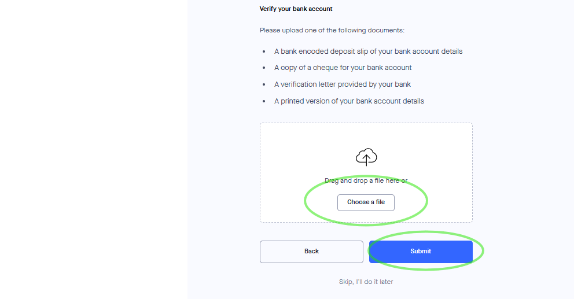Select the verification letter line

(x=342, y=84)
